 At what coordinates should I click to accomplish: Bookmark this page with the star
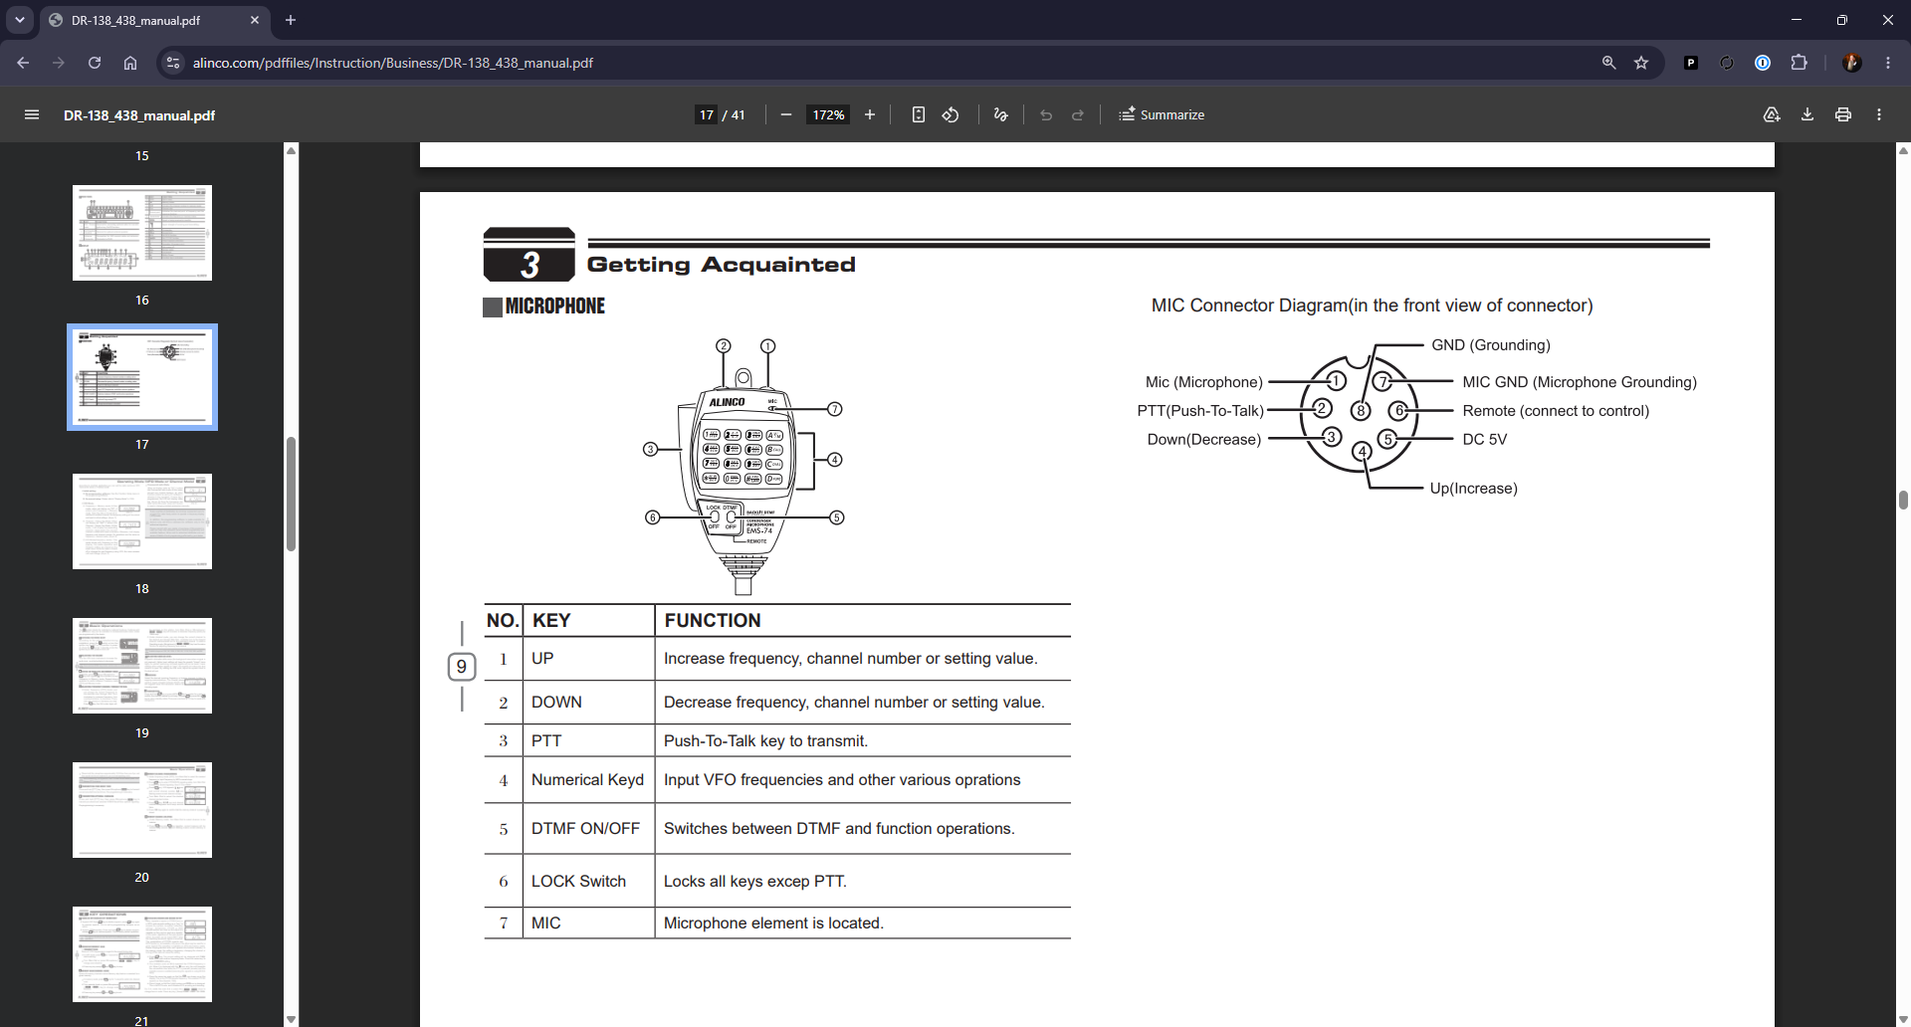tap(1641, 63)
